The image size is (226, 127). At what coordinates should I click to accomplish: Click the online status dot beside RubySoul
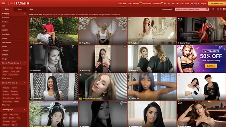(x=129, y=43)
